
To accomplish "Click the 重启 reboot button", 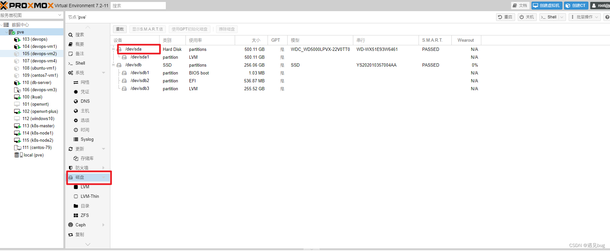I will [505, 17].
